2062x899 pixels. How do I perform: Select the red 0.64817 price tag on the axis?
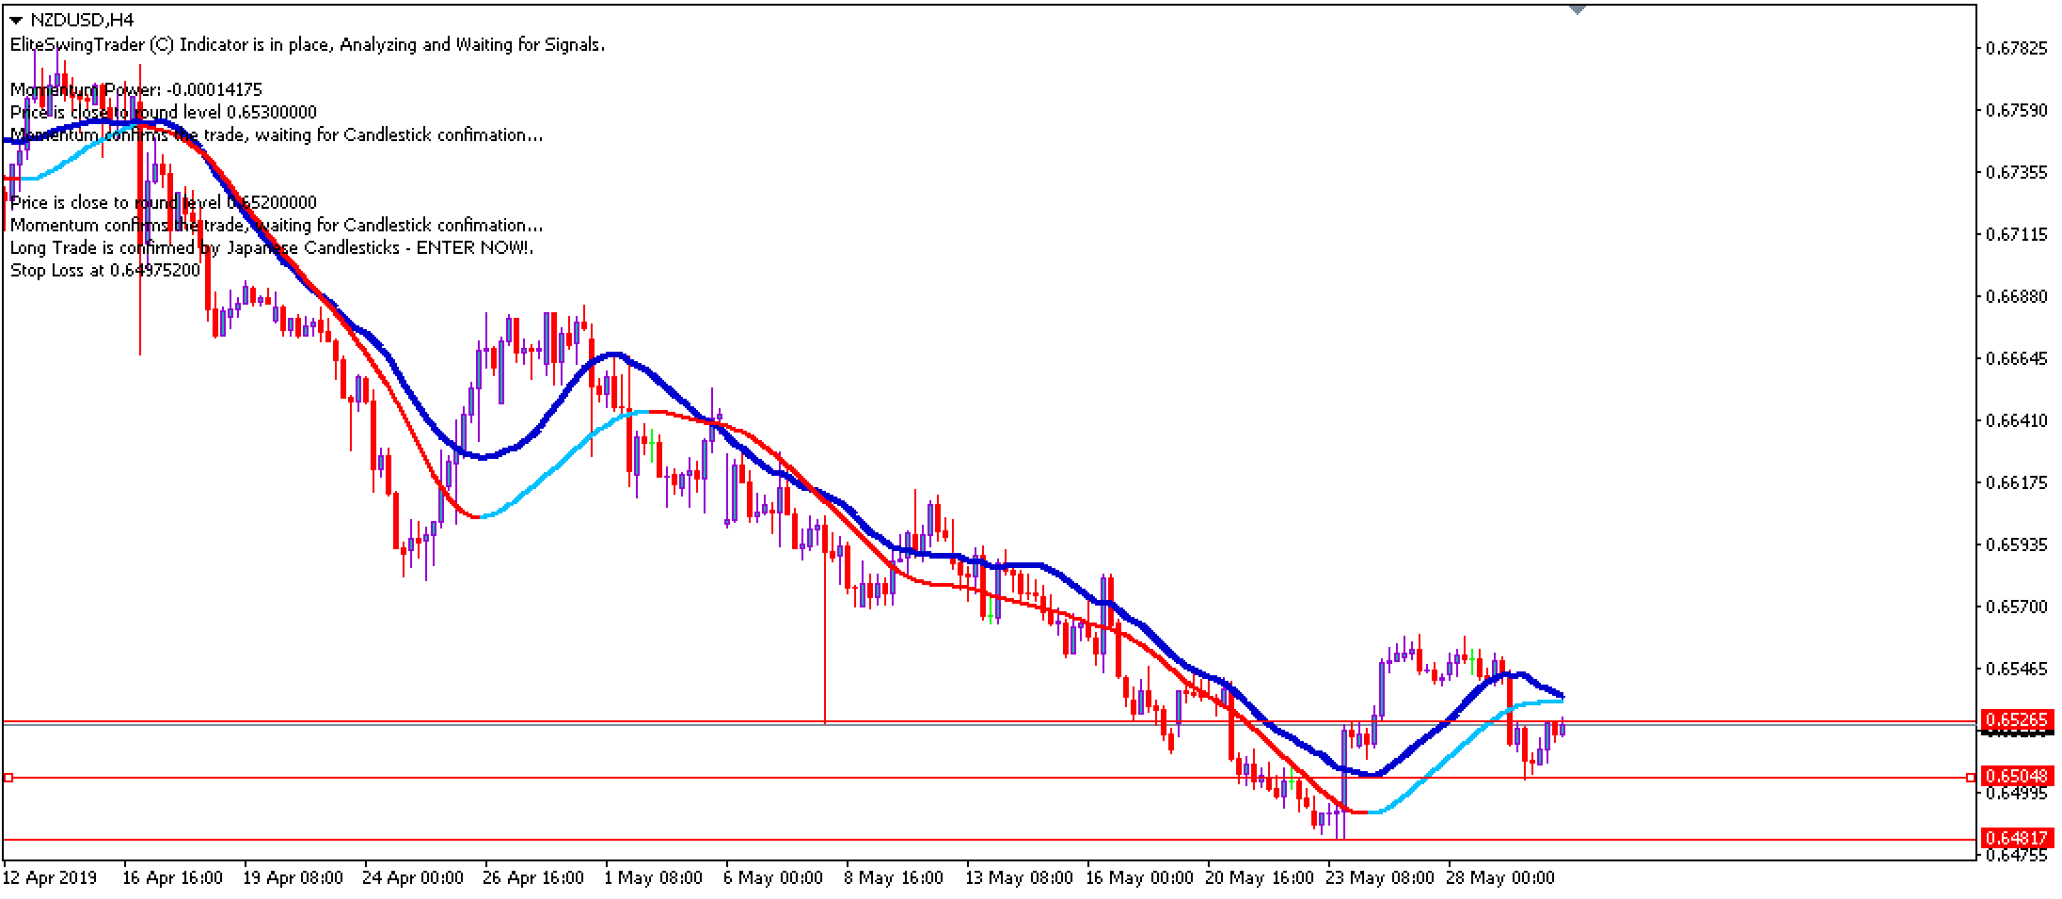[x=2019, y=837]
